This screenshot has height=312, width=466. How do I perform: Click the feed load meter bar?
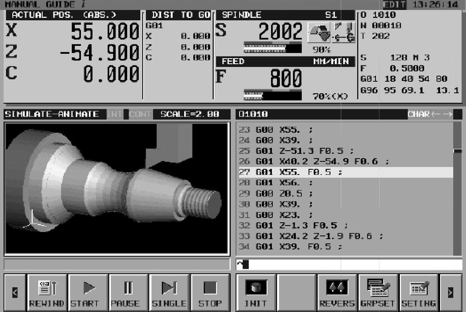click(x=273, y=95)
